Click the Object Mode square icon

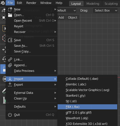(x=4, y=17)
